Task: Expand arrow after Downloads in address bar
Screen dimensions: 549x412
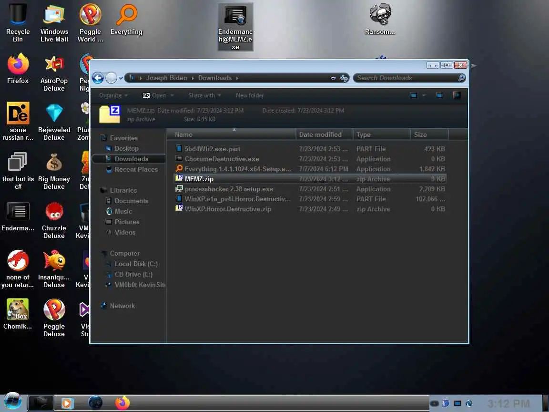Action: tap(237, 78)
